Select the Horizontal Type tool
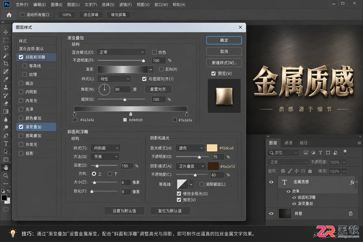This screenshot has height=242, width=363. [x=6, y=144]
